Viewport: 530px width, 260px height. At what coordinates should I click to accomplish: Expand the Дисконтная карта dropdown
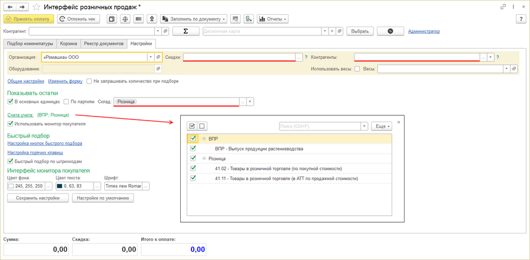coord(324,31)
